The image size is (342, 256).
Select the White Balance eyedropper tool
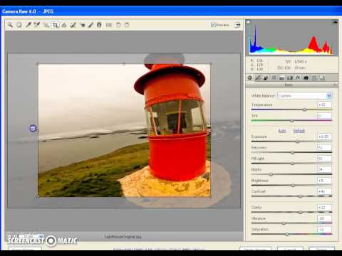point(28,25)
